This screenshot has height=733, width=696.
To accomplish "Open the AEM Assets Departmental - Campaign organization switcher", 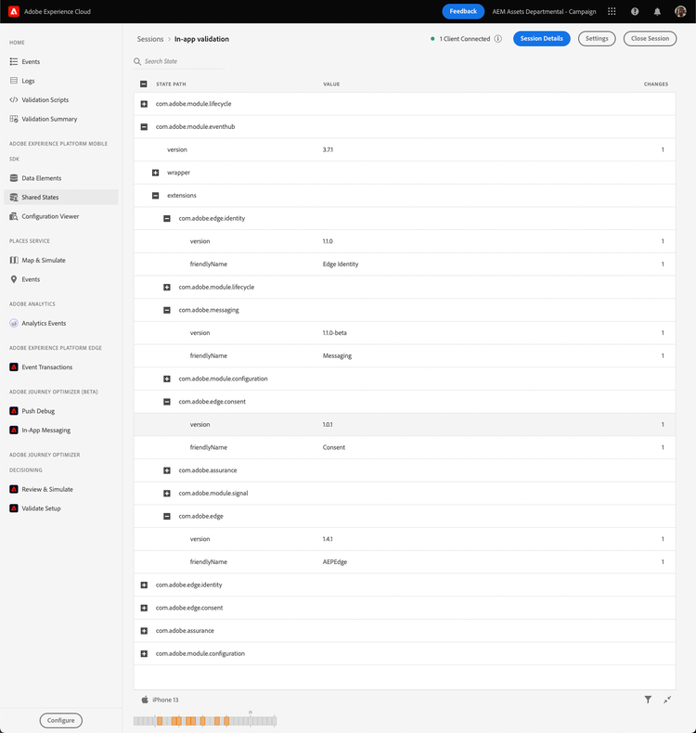I will pos(544,12).
